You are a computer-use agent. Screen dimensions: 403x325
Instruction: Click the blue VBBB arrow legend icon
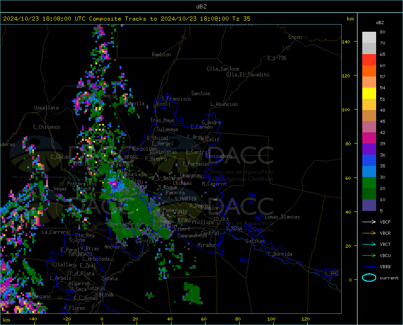coord(369,266)
